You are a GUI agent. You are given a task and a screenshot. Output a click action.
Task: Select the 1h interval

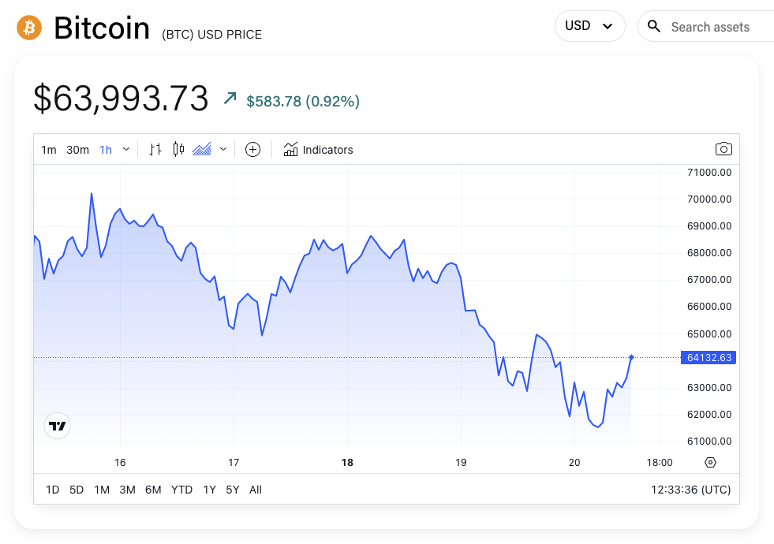point(106,149)
